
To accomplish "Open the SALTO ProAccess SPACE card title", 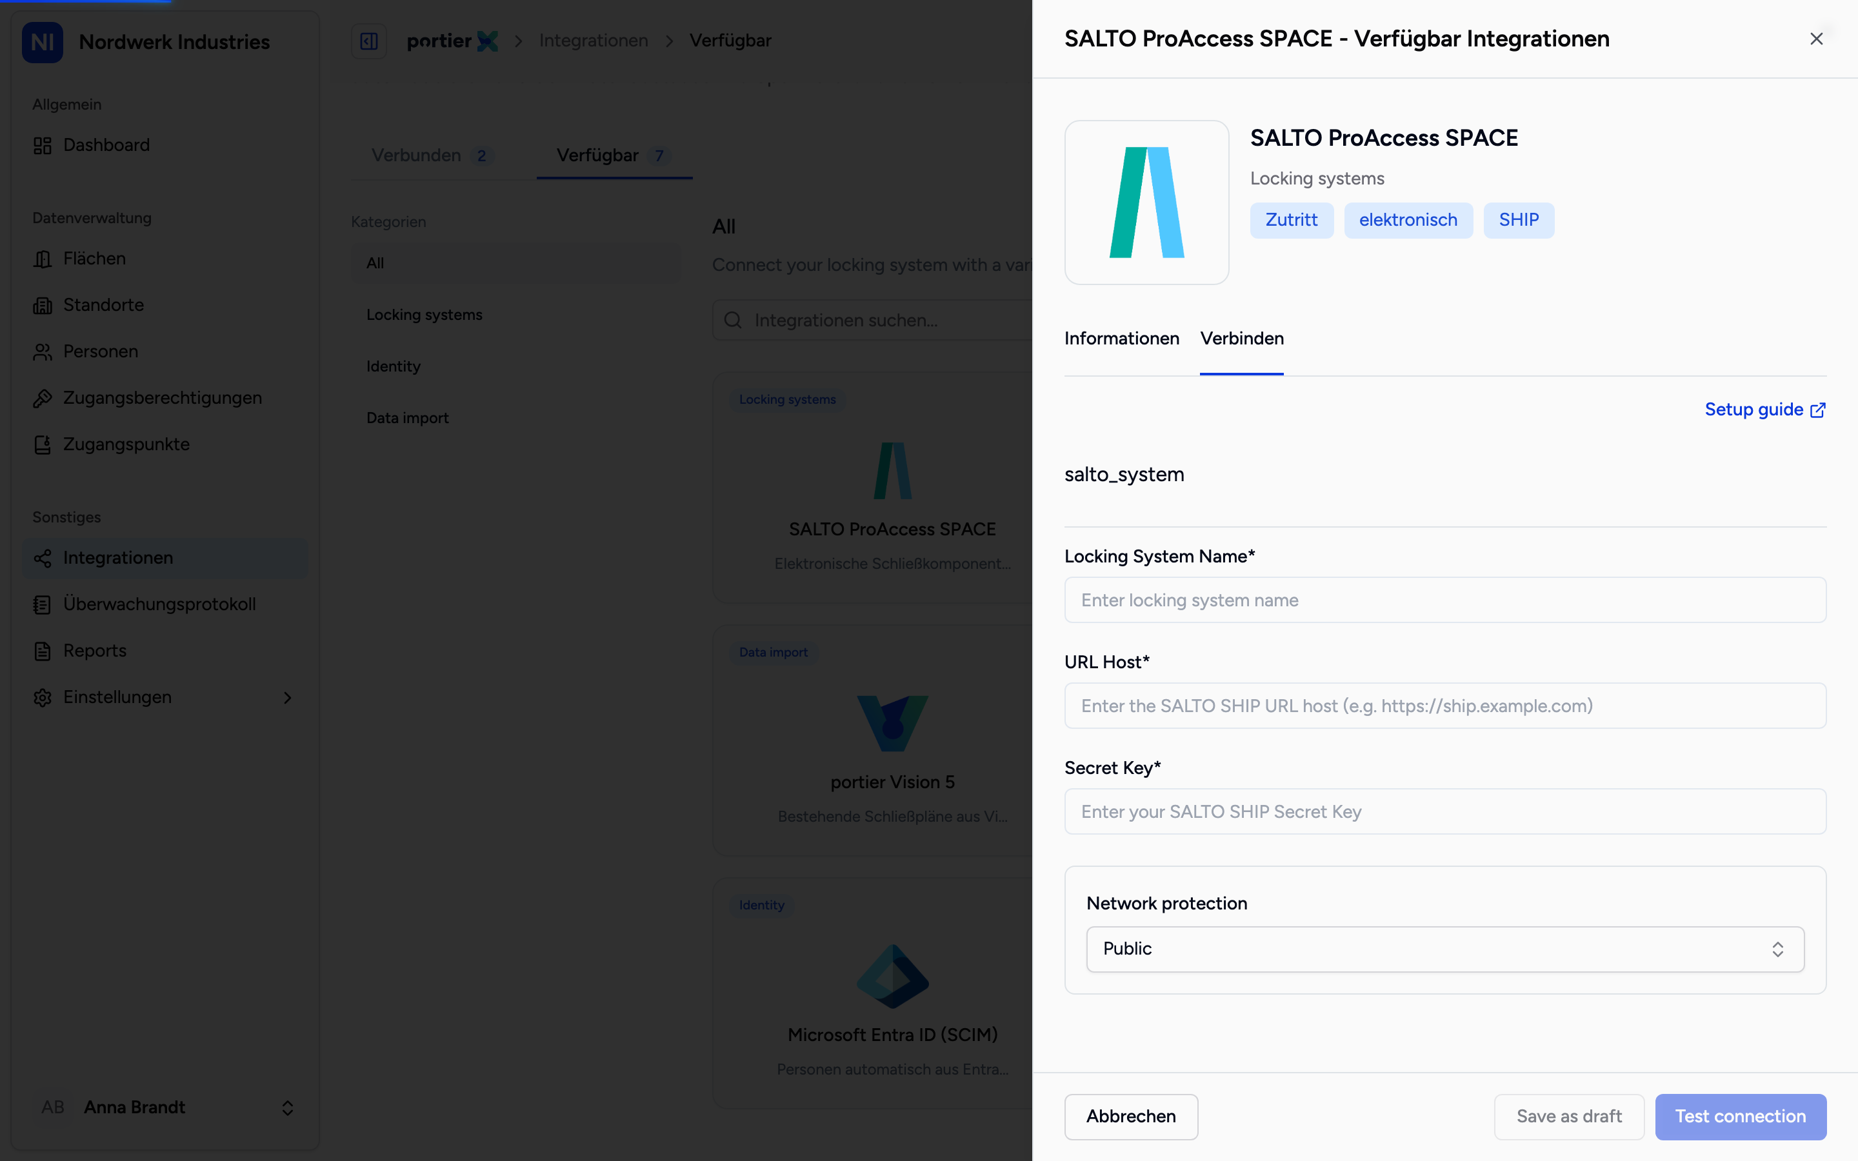I will (892, 530).
